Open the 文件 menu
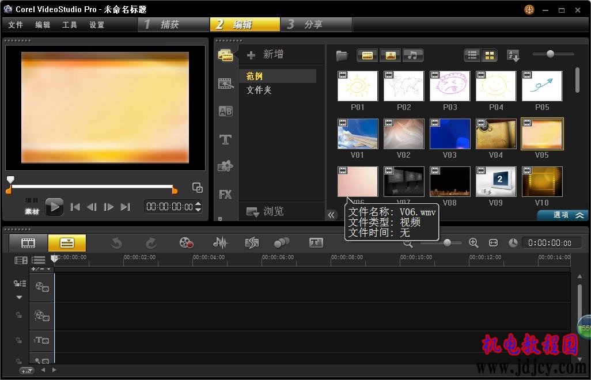Screen dimensions: 591x380 coord(16,25)
